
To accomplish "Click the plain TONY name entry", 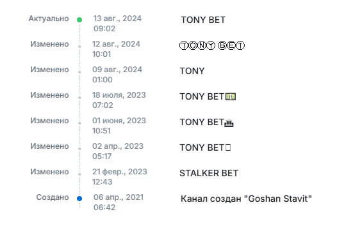I will (x=192, y=71).
